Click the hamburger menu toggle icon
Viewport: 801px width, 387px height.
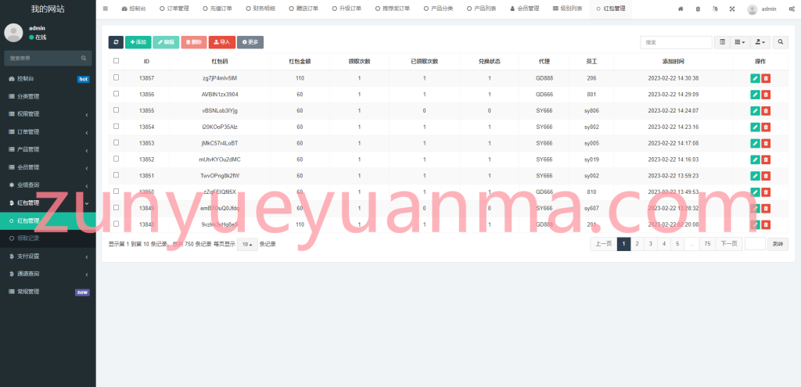[106, 9]
